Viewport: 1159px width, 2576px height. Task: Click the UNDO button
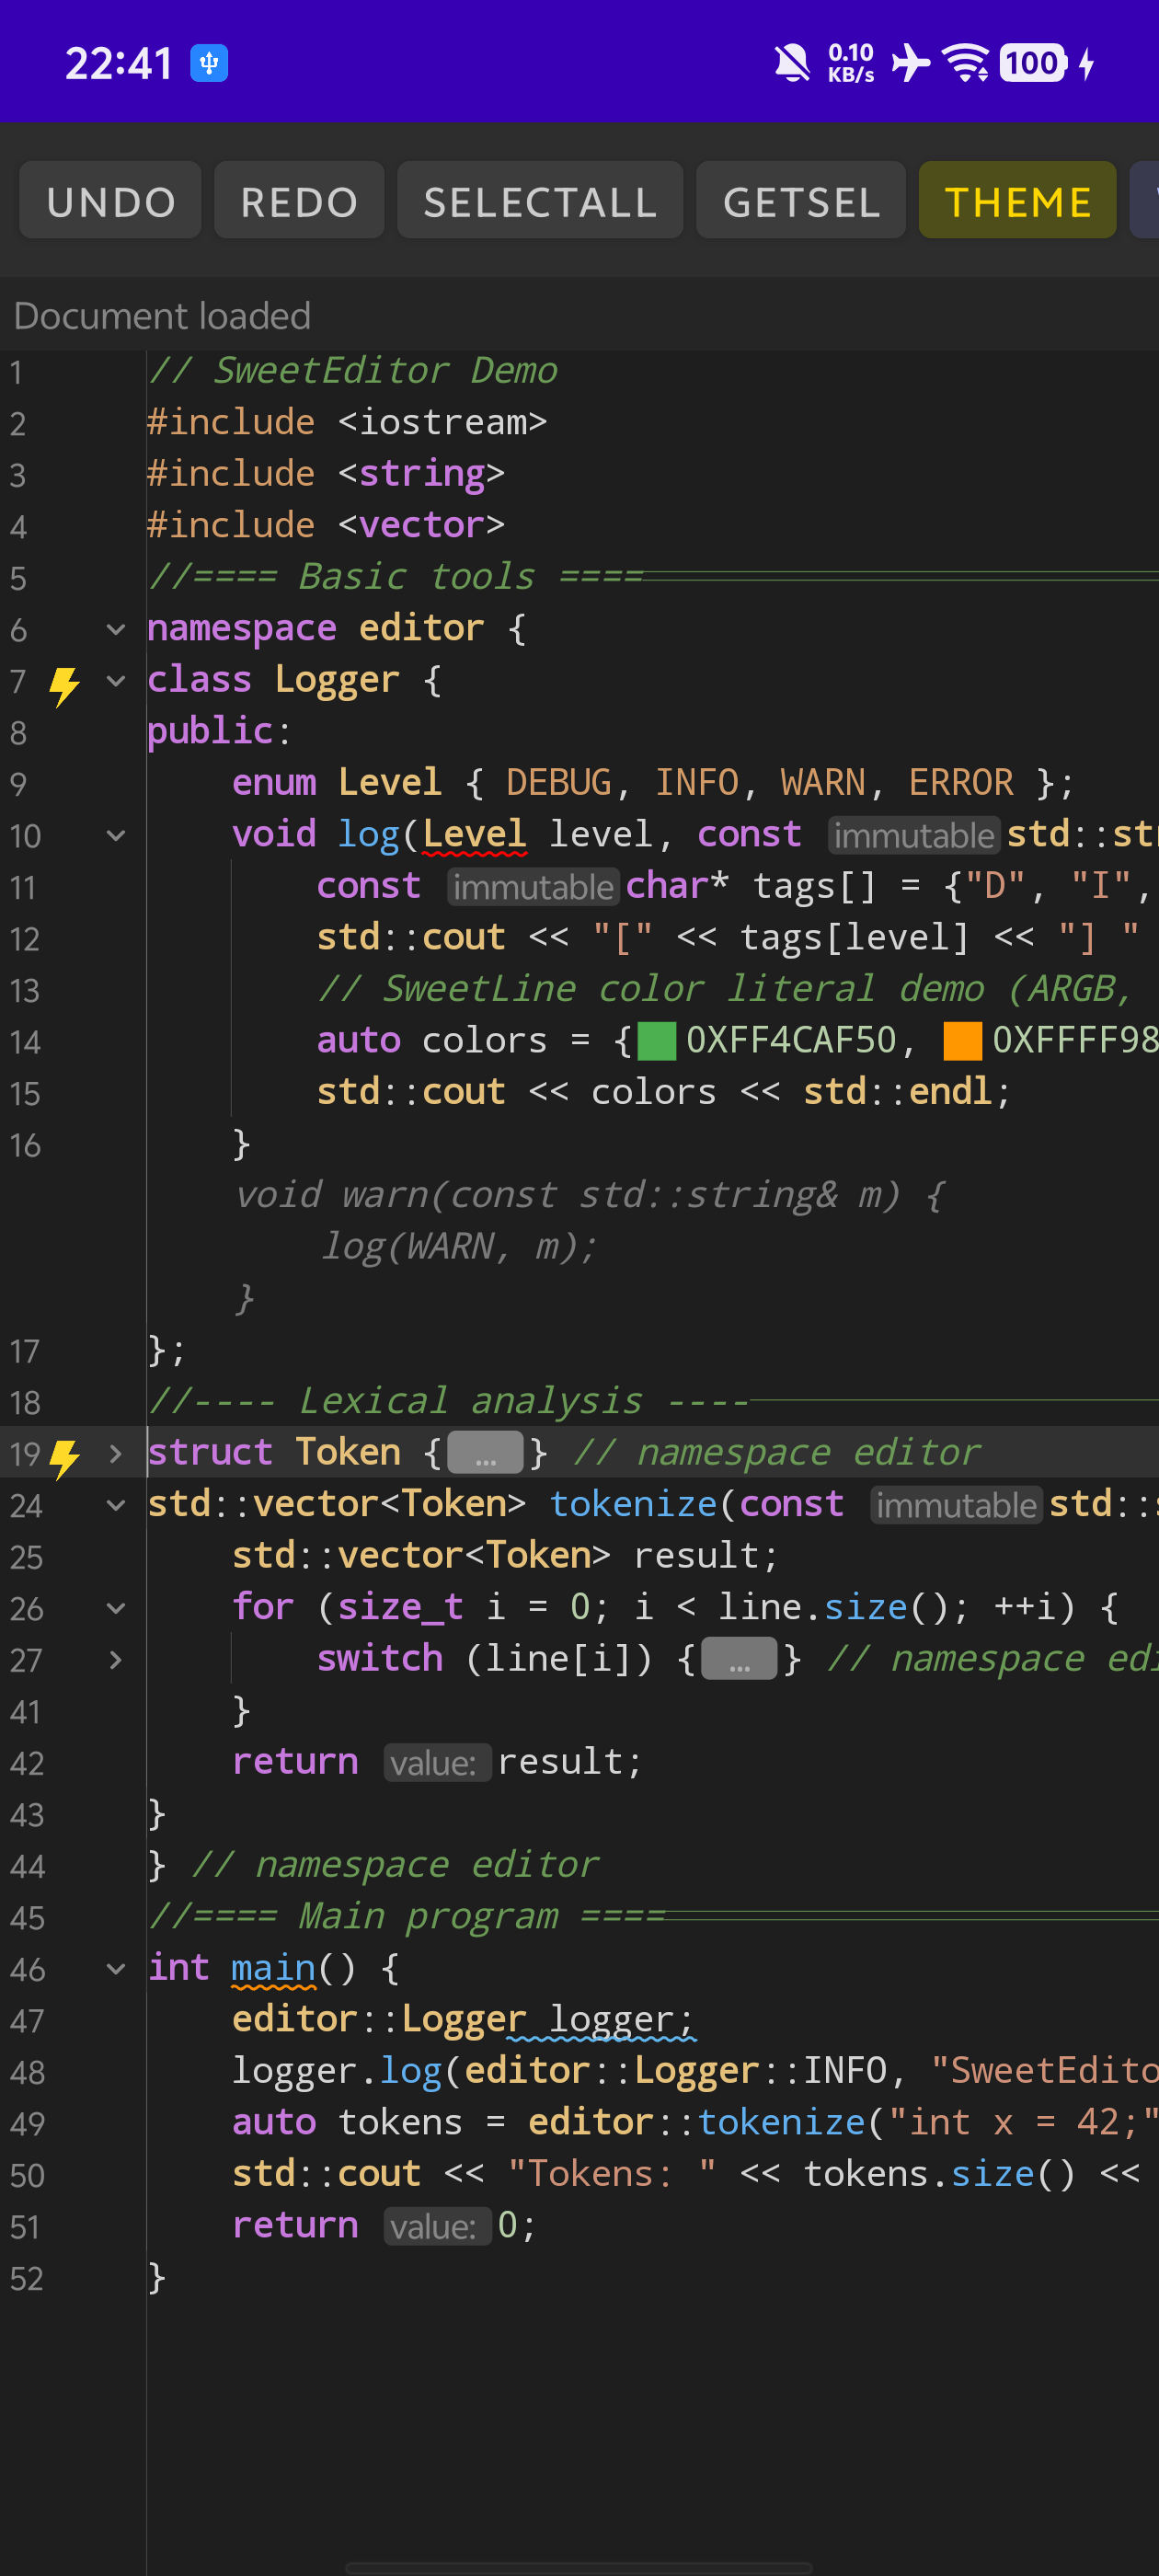[110, 201]
